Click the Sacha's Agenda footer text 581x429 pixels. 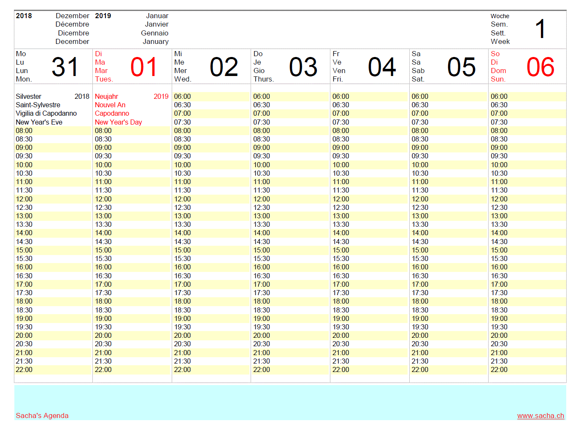point(42,415)
